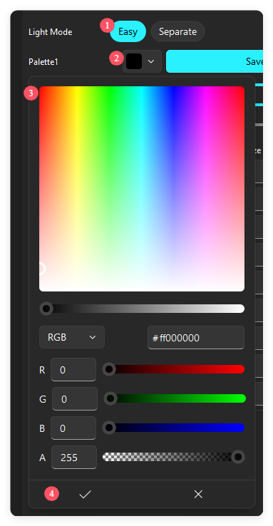The image size is (273, 526).
Task: Pick a color in the spectrum field
Action: 142,189
